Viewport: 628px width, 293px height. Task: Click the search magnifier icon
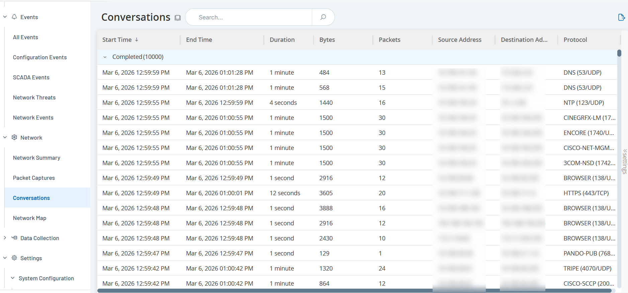point(323,17)
